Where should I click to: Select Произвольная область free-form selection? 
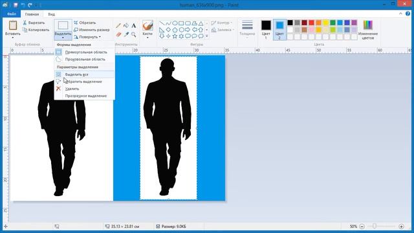point(85,60)
